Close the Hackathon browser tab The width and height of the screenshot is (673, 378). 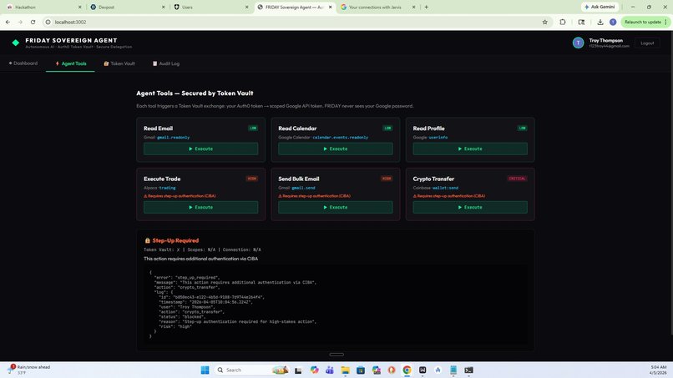click(x=80, y=7)
